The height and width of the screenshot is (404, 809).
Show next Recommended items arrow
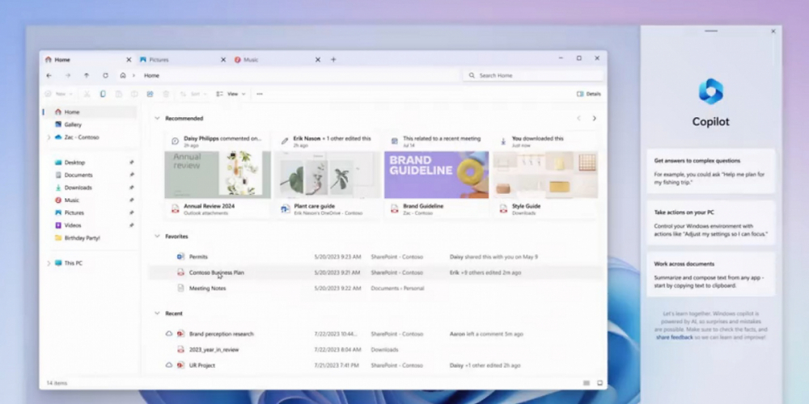[x=594, y=119]
